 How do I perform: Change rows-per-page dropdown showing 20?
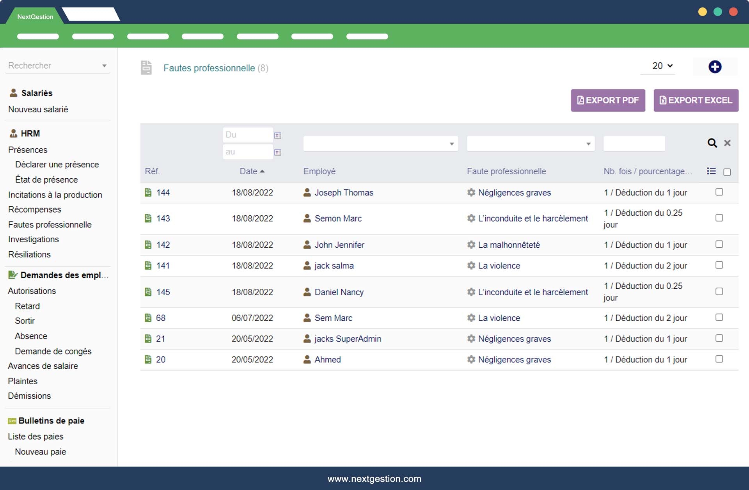[x=662, y=66]
